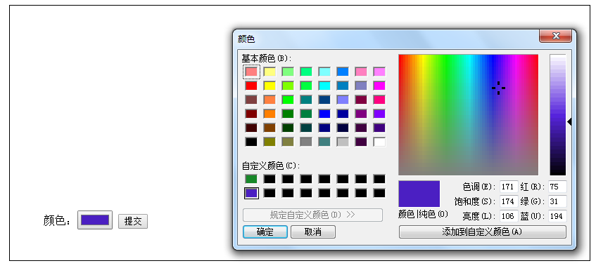
Task: Choose the lavender-blue swatch in third basic row
Action: click(343, 100)
